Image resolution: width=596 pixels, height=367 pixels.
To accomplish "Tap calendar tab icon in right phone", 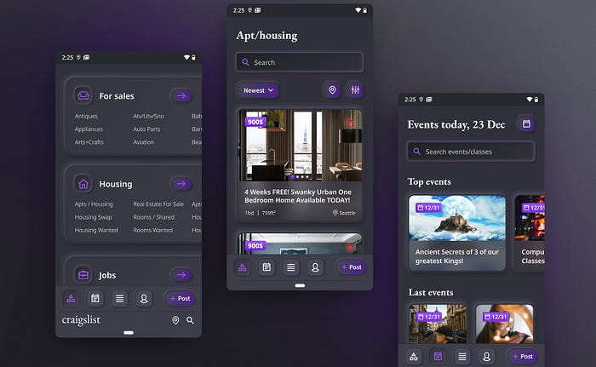I will (438, 356).
